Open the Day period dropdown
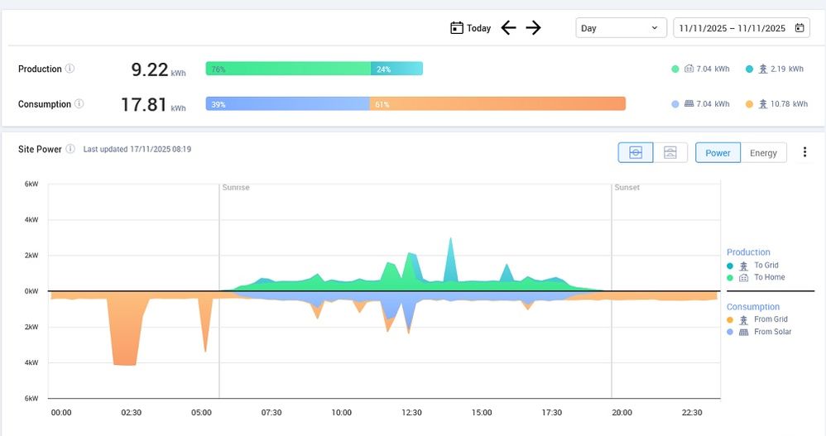Viewport: 826px width, 436px height. pos(621,28)
